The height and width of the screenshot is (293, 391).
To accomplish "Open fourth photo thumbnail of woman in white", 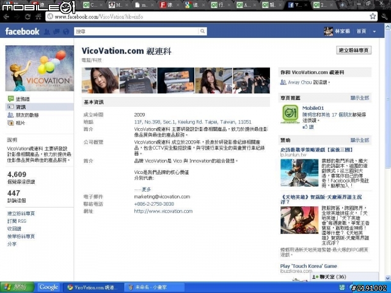I will (x=213, y=80).
